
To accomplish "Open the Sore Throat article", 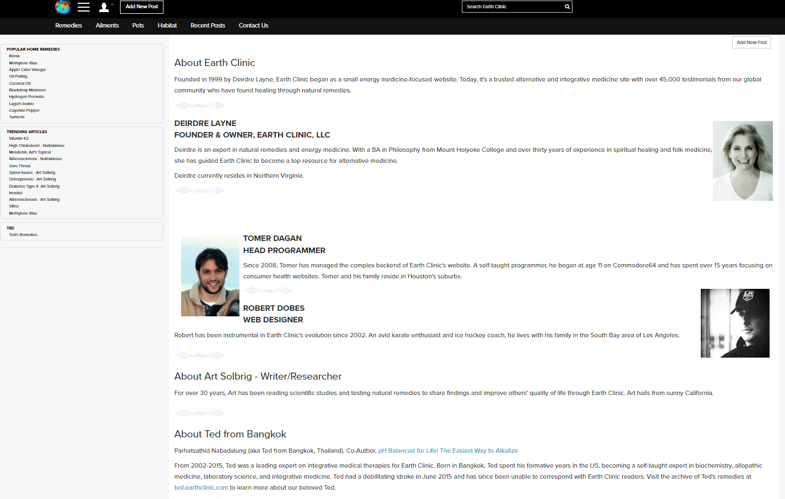I will click(x=20, y=166).
